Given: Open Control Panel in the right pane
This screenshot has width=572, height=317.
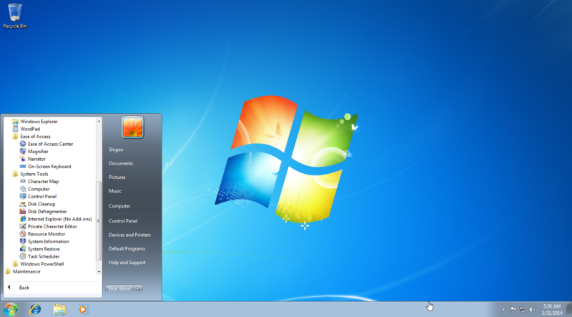Looking at the screenshot, I should point(123,221).
